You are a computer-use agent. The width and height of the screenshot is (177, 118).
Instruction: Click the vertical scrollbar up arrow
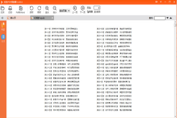pos(175,22)
